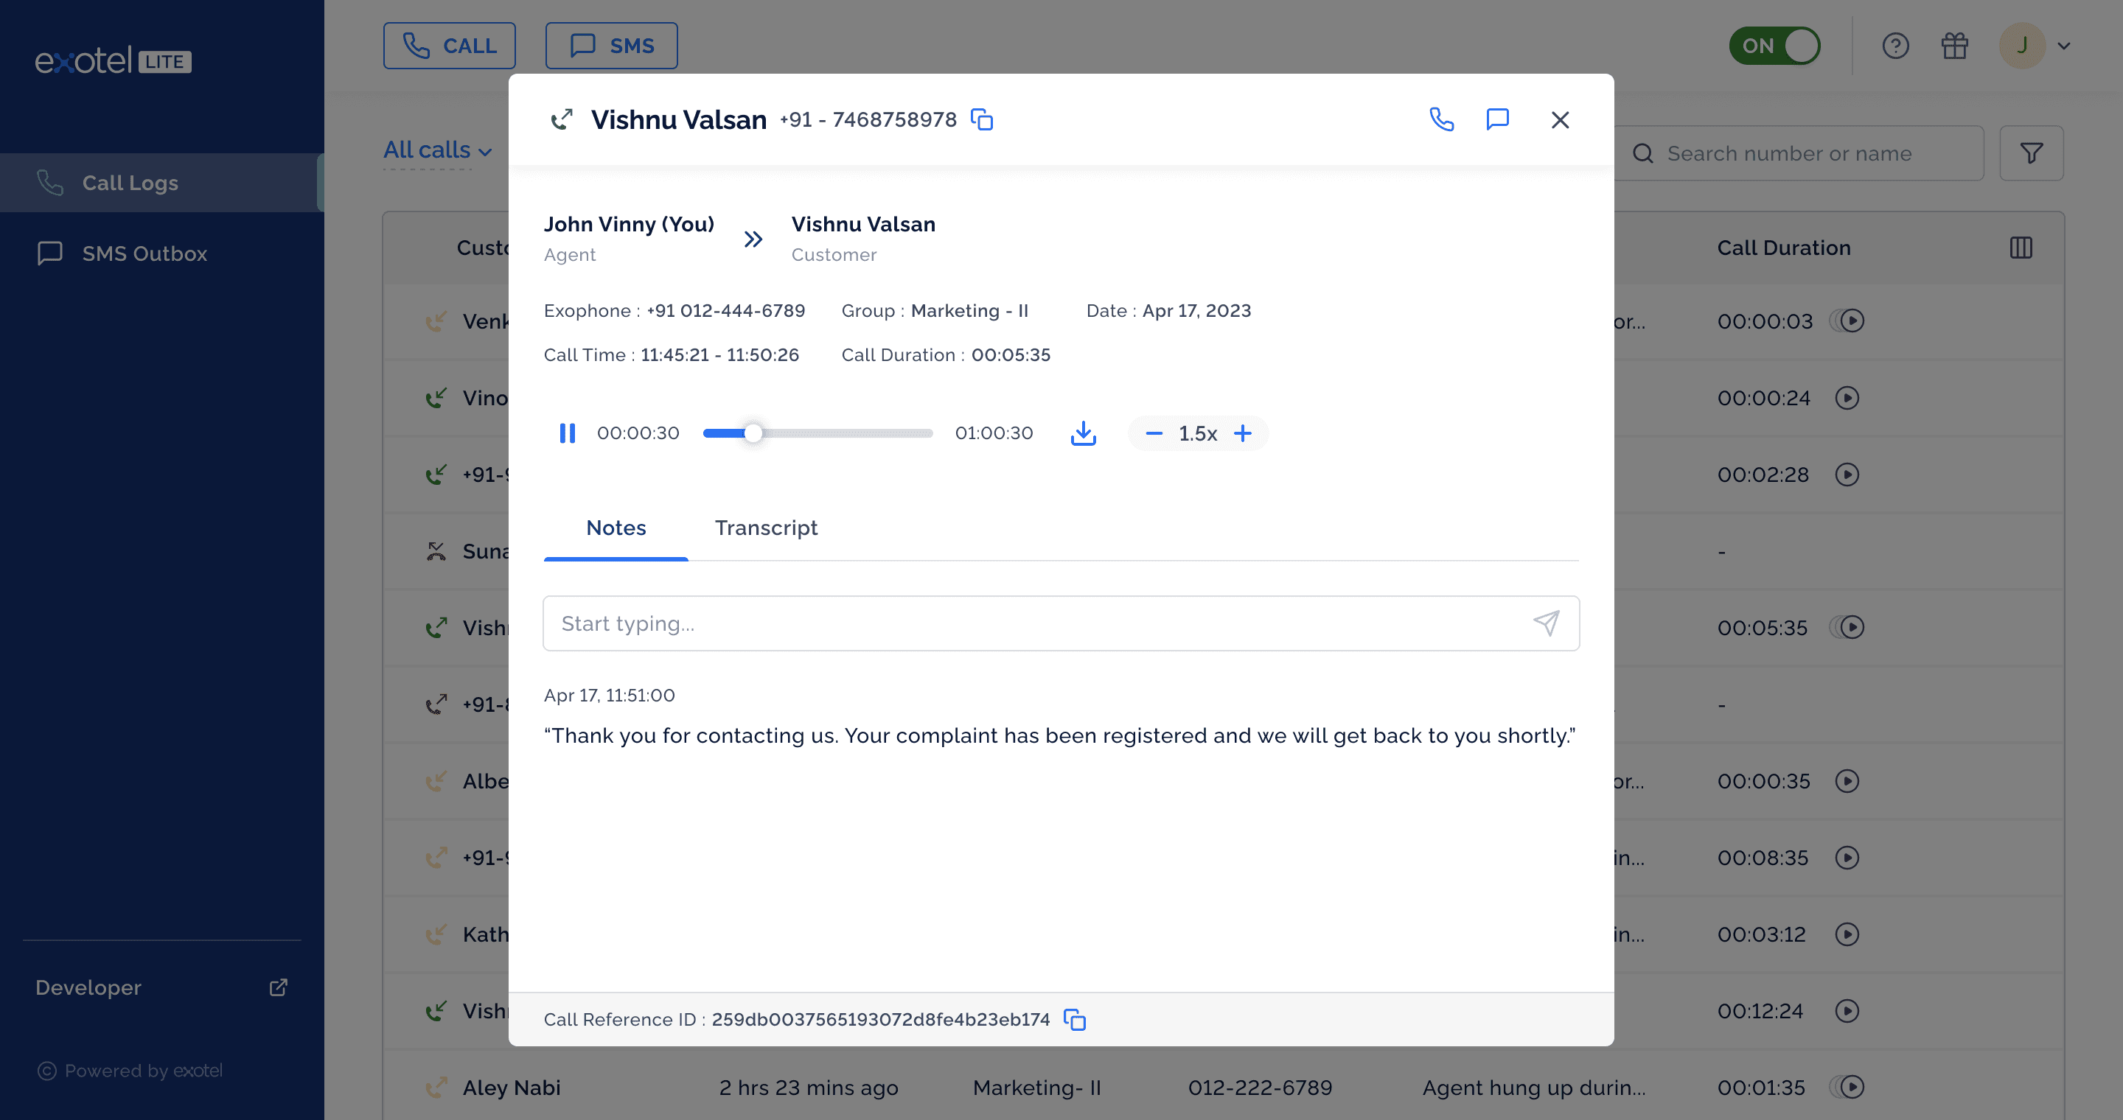This screenshot has width=2123, height=1120.
Task: Toggle the ON availability switch
Action: [x=1774, y=46]
